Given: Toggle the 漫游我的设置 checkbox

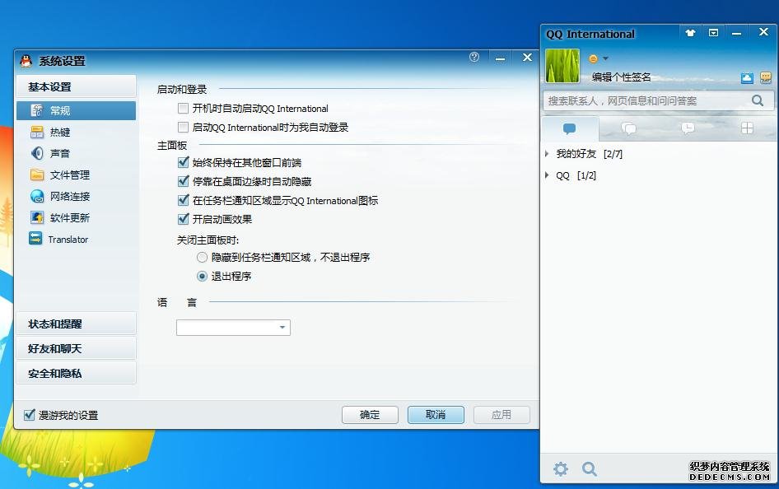Looking at the screenshot, I should (x=30, y=415).
